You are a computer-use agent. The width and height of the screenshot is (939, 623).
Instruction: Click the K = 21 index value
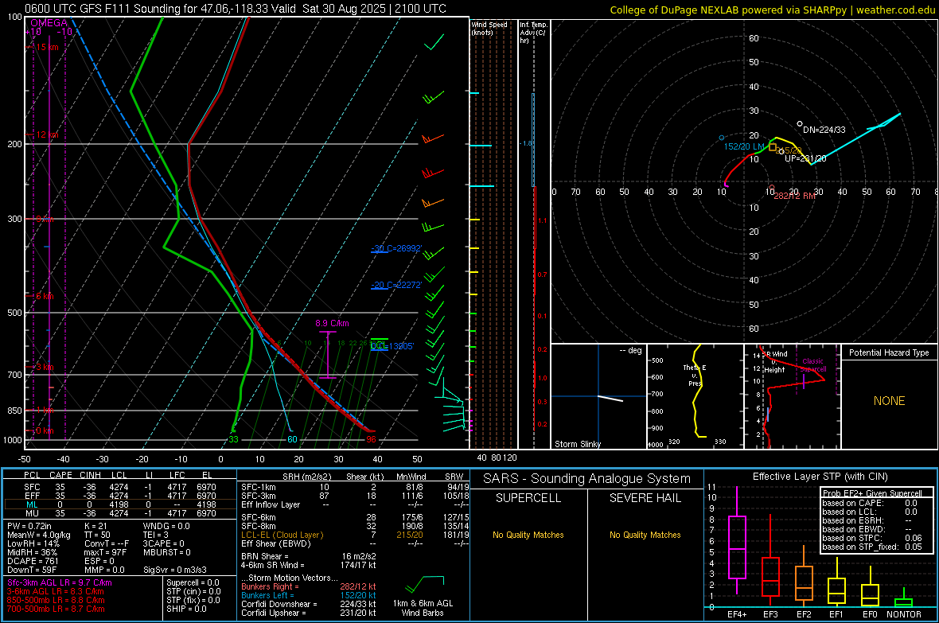tap(94, 526)
